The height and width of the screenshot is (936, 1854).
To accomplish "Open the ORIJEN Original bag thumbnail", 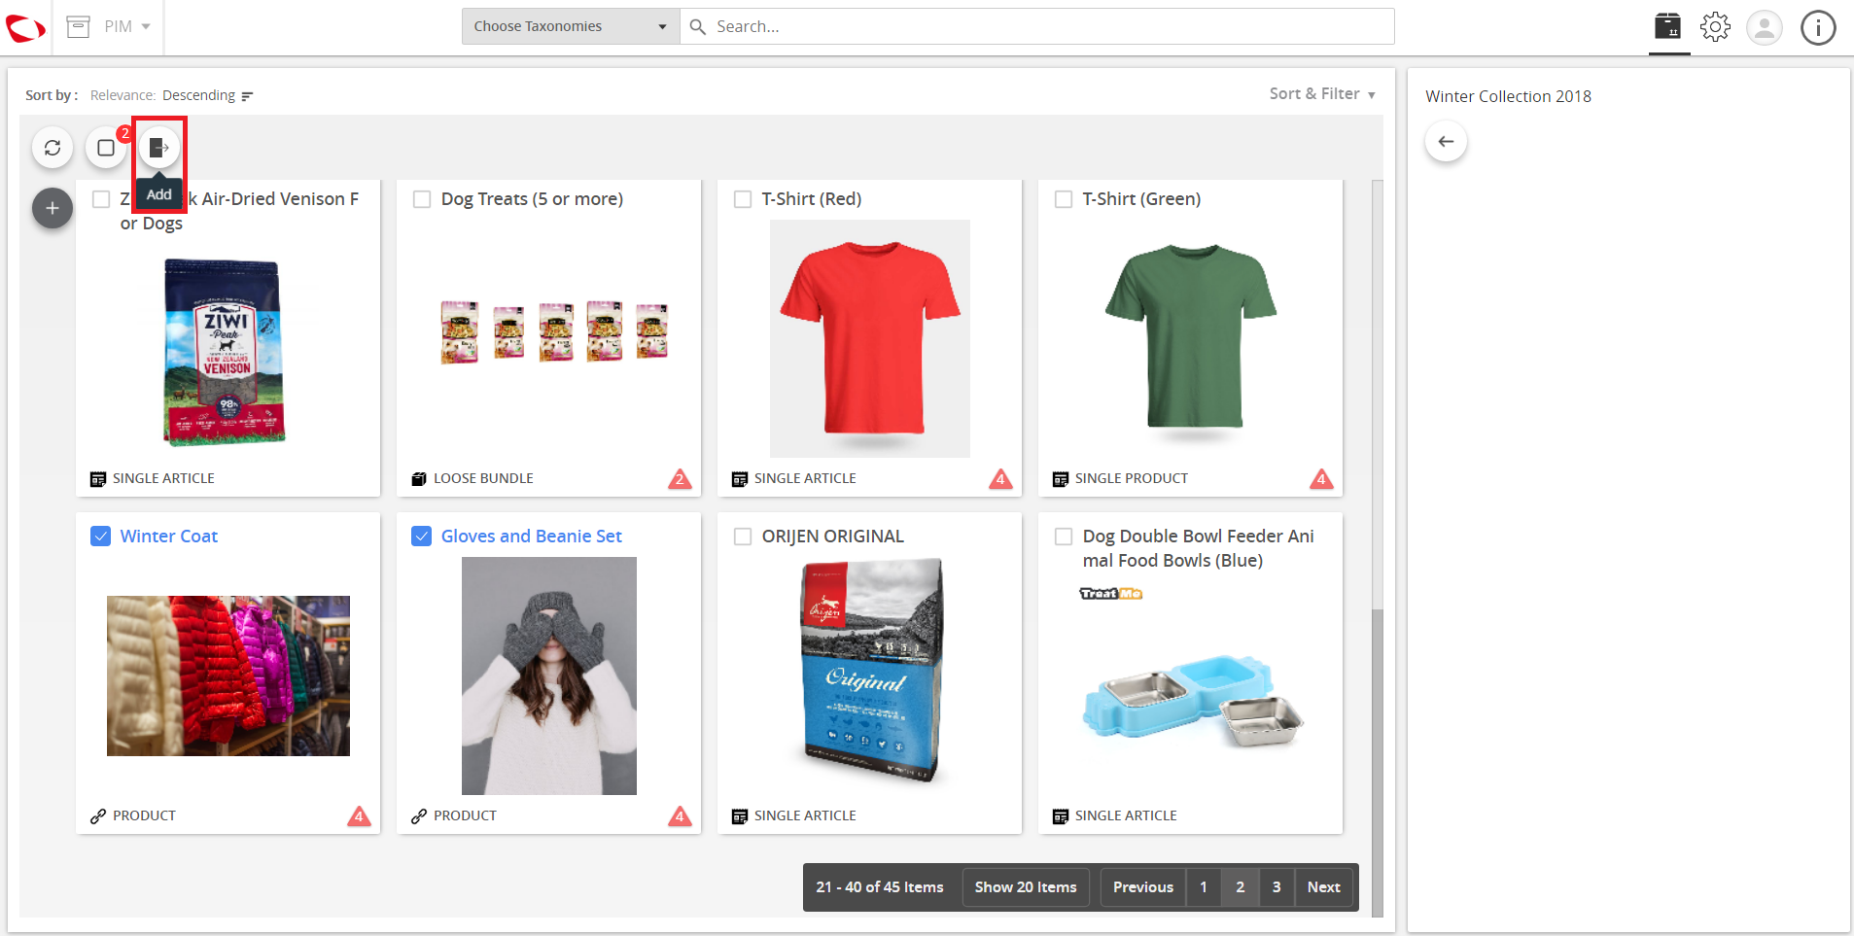I will click(872, 671).
